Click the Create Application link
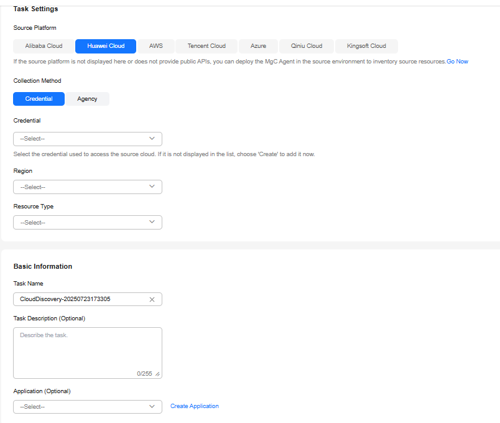This screenshot has width=500, height=423. pyautogui.click(x=195, y=406)
